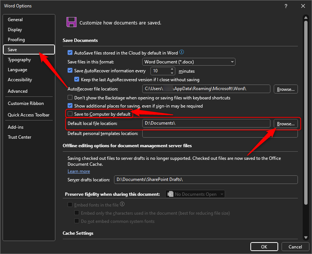This screenshot has height=254, width=312.
Task: Click the help question mark in title bar
Action: pos(286,6)
